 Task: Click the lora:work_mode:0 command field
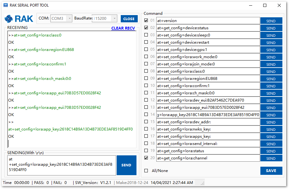click(x=208, y=57)
